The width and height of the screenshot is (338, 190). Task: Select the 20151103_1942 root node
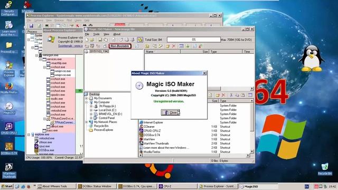click(x=99, y=52)
